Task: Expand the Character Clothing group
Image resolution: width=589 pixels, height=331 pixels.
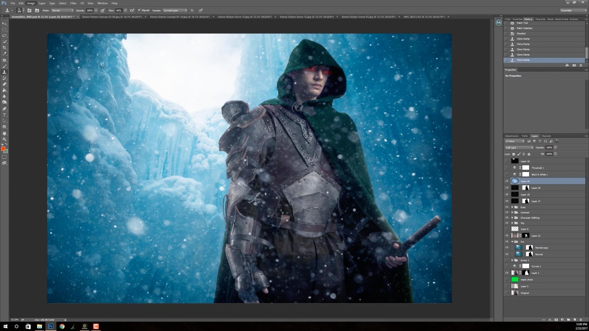Action: click(x=512, y=218)
